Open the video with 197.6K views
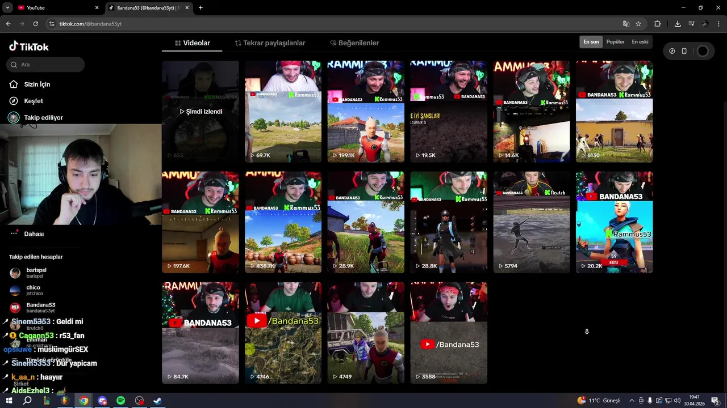This screenshot has height=408, width=727. (200, 222)
